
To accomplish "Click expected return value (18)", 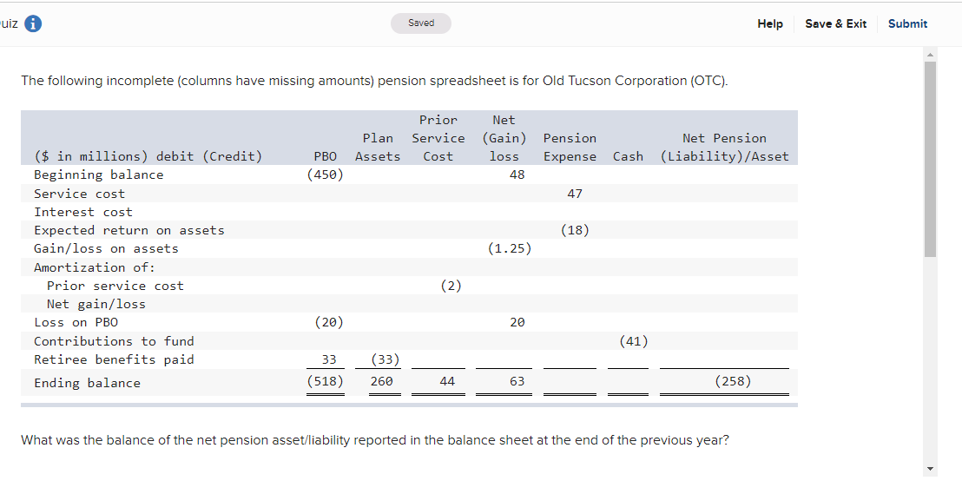I will tap(575, 231).
